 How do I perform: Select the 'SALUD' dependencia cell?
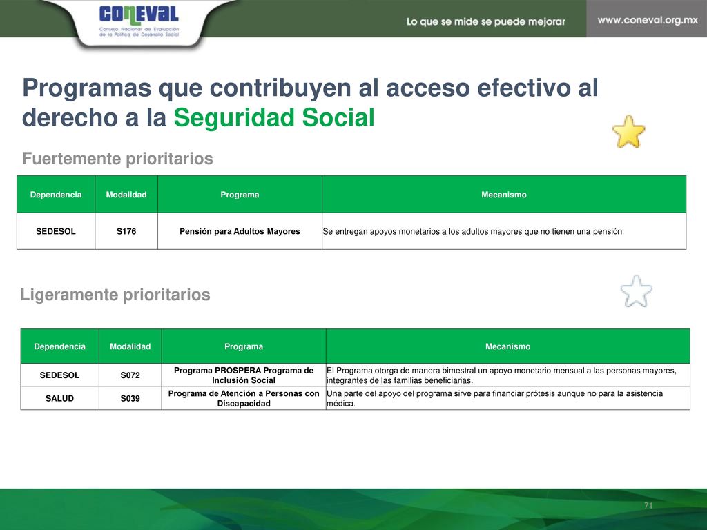tap(59, 398)
